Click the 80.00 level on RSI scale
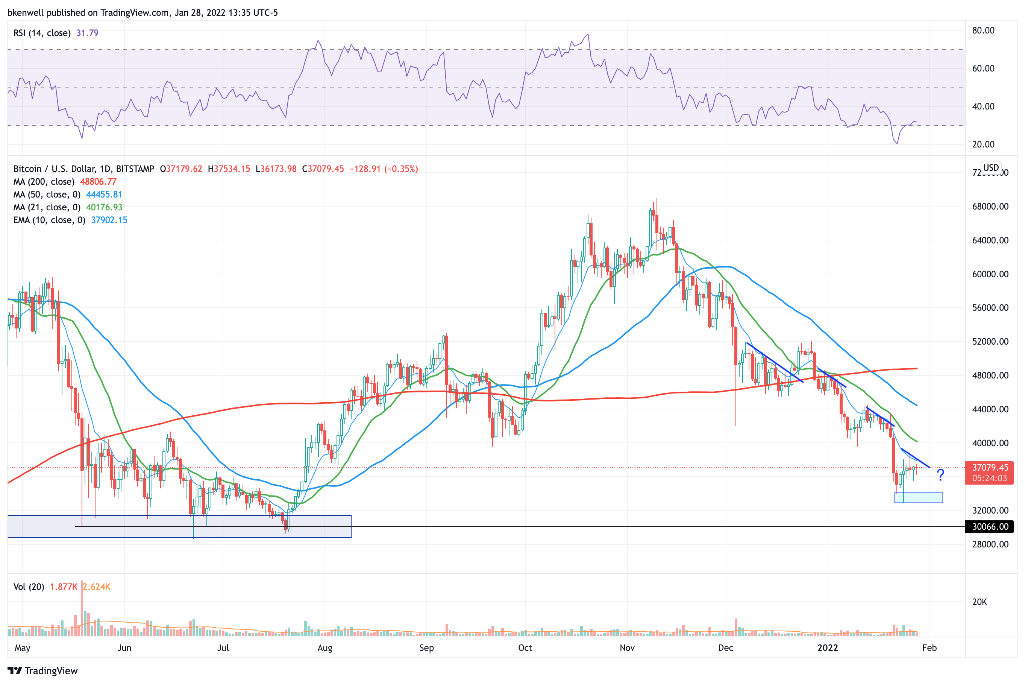This screenshot has height=684, width=1025. tap(983, 30)
